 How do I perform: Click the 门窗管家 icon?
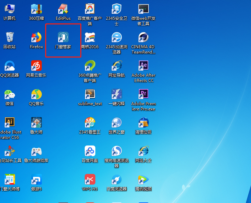click(63, 37)
